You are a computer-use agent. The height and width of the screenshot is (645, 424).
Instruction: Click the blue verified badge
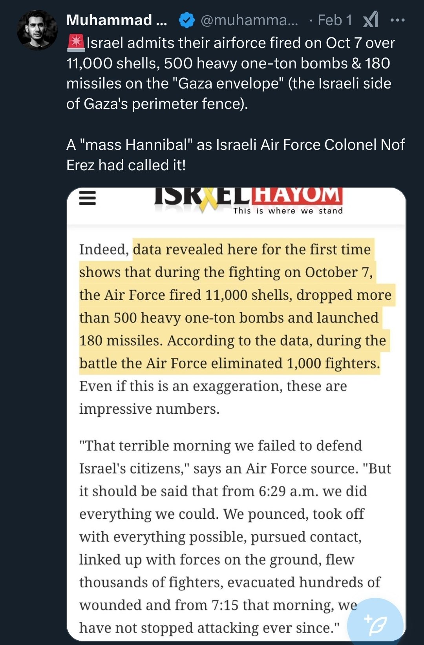click(186, 20)
